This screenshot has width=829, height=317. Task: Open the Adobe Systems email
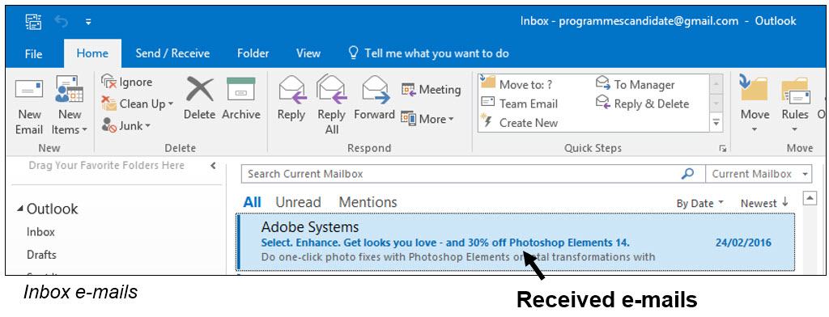516,242
